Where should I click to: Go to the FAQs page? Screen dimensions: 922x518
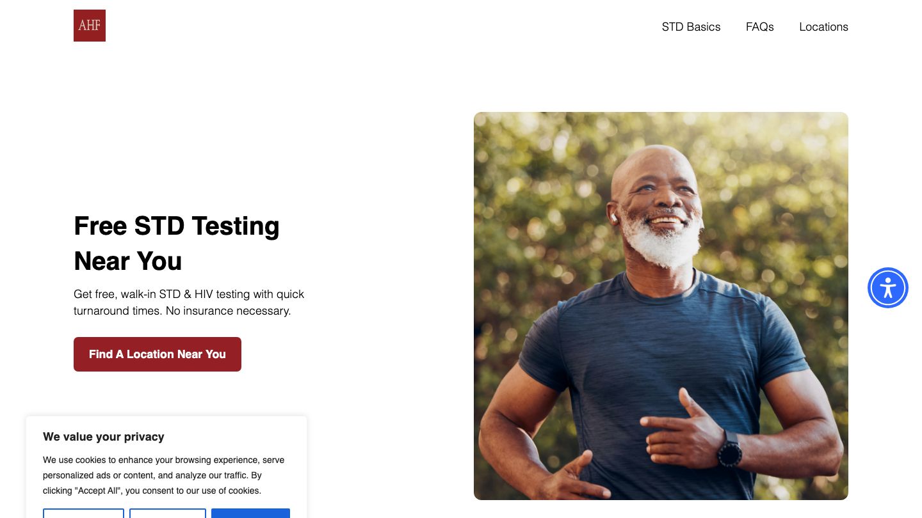tap(759, 27)
